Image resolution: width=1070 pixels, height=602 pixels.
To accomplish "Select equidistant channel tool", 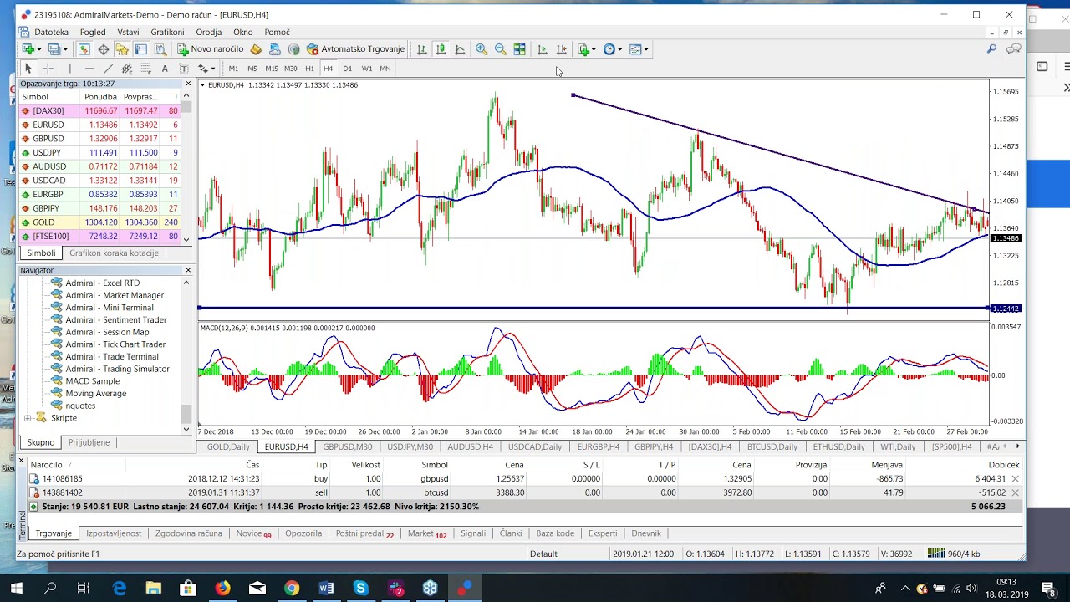I will (127, 69).
